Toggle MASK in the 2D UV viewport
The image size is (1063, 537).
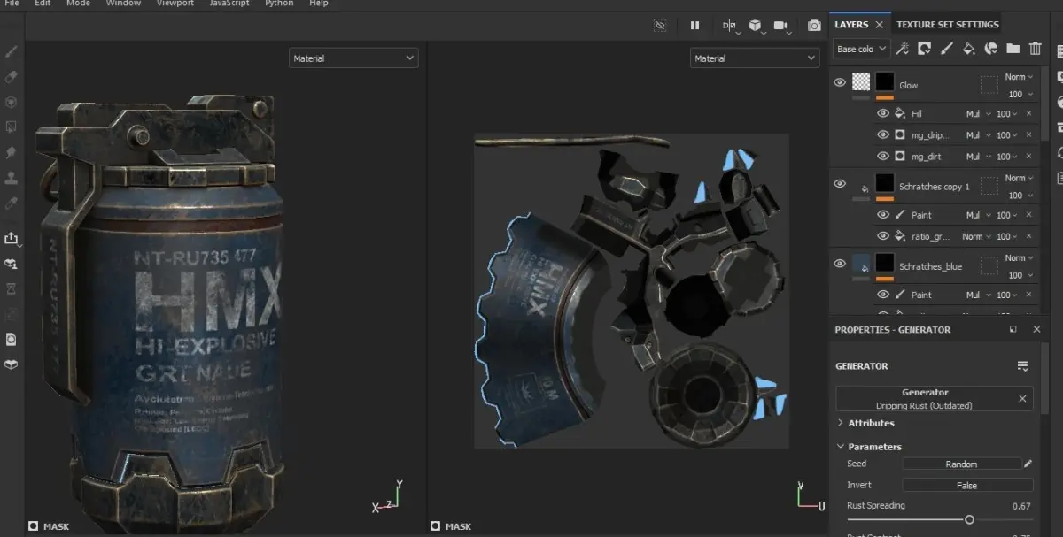tap(449, 526)
